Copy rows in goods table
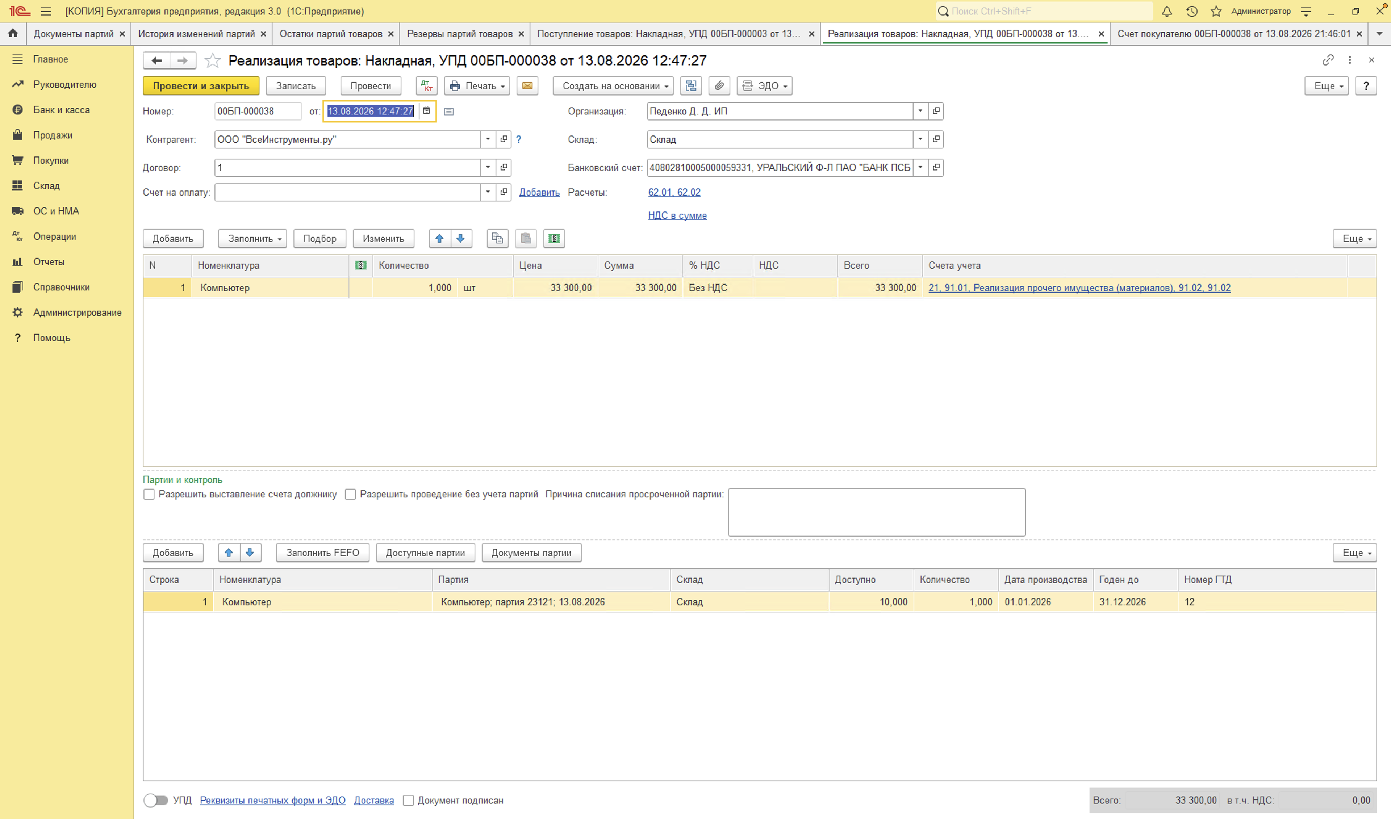1391x819 pixels. click(497, 238)
